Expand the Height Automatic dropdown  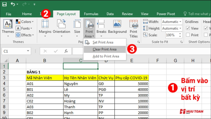click(x=180, y=28)
